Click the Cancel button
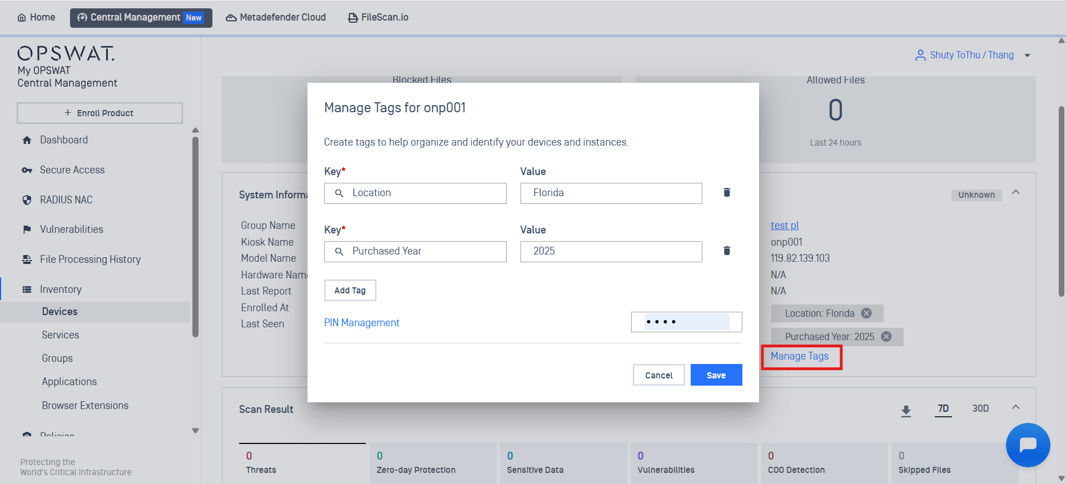 pyautogui.click(x=658, y=375)
